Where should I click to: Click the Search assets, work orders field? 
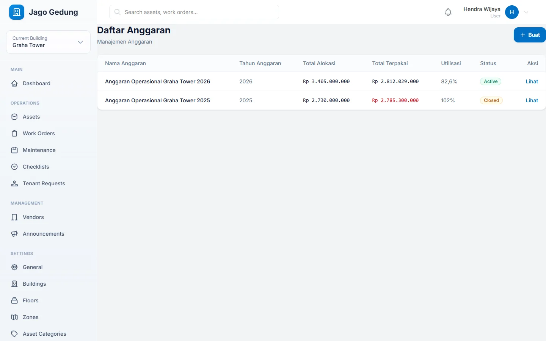pyautogui.click(x=194, y=12)
